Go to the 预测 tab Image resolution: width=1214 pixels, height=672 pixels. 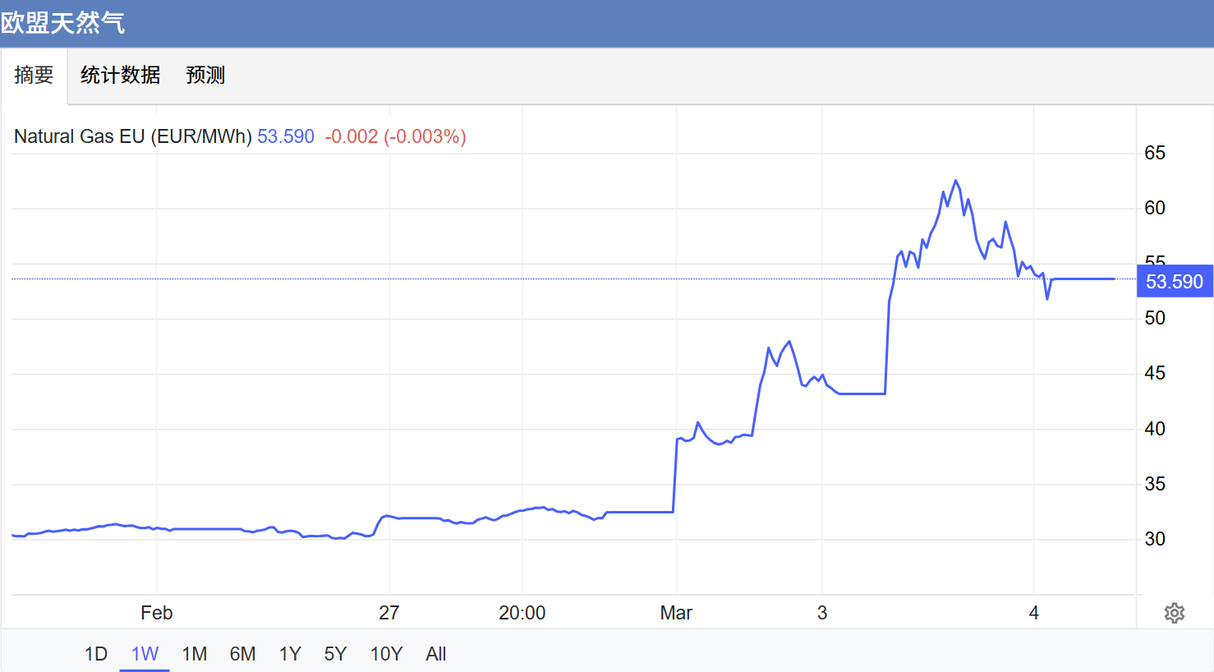coord(205,76)
